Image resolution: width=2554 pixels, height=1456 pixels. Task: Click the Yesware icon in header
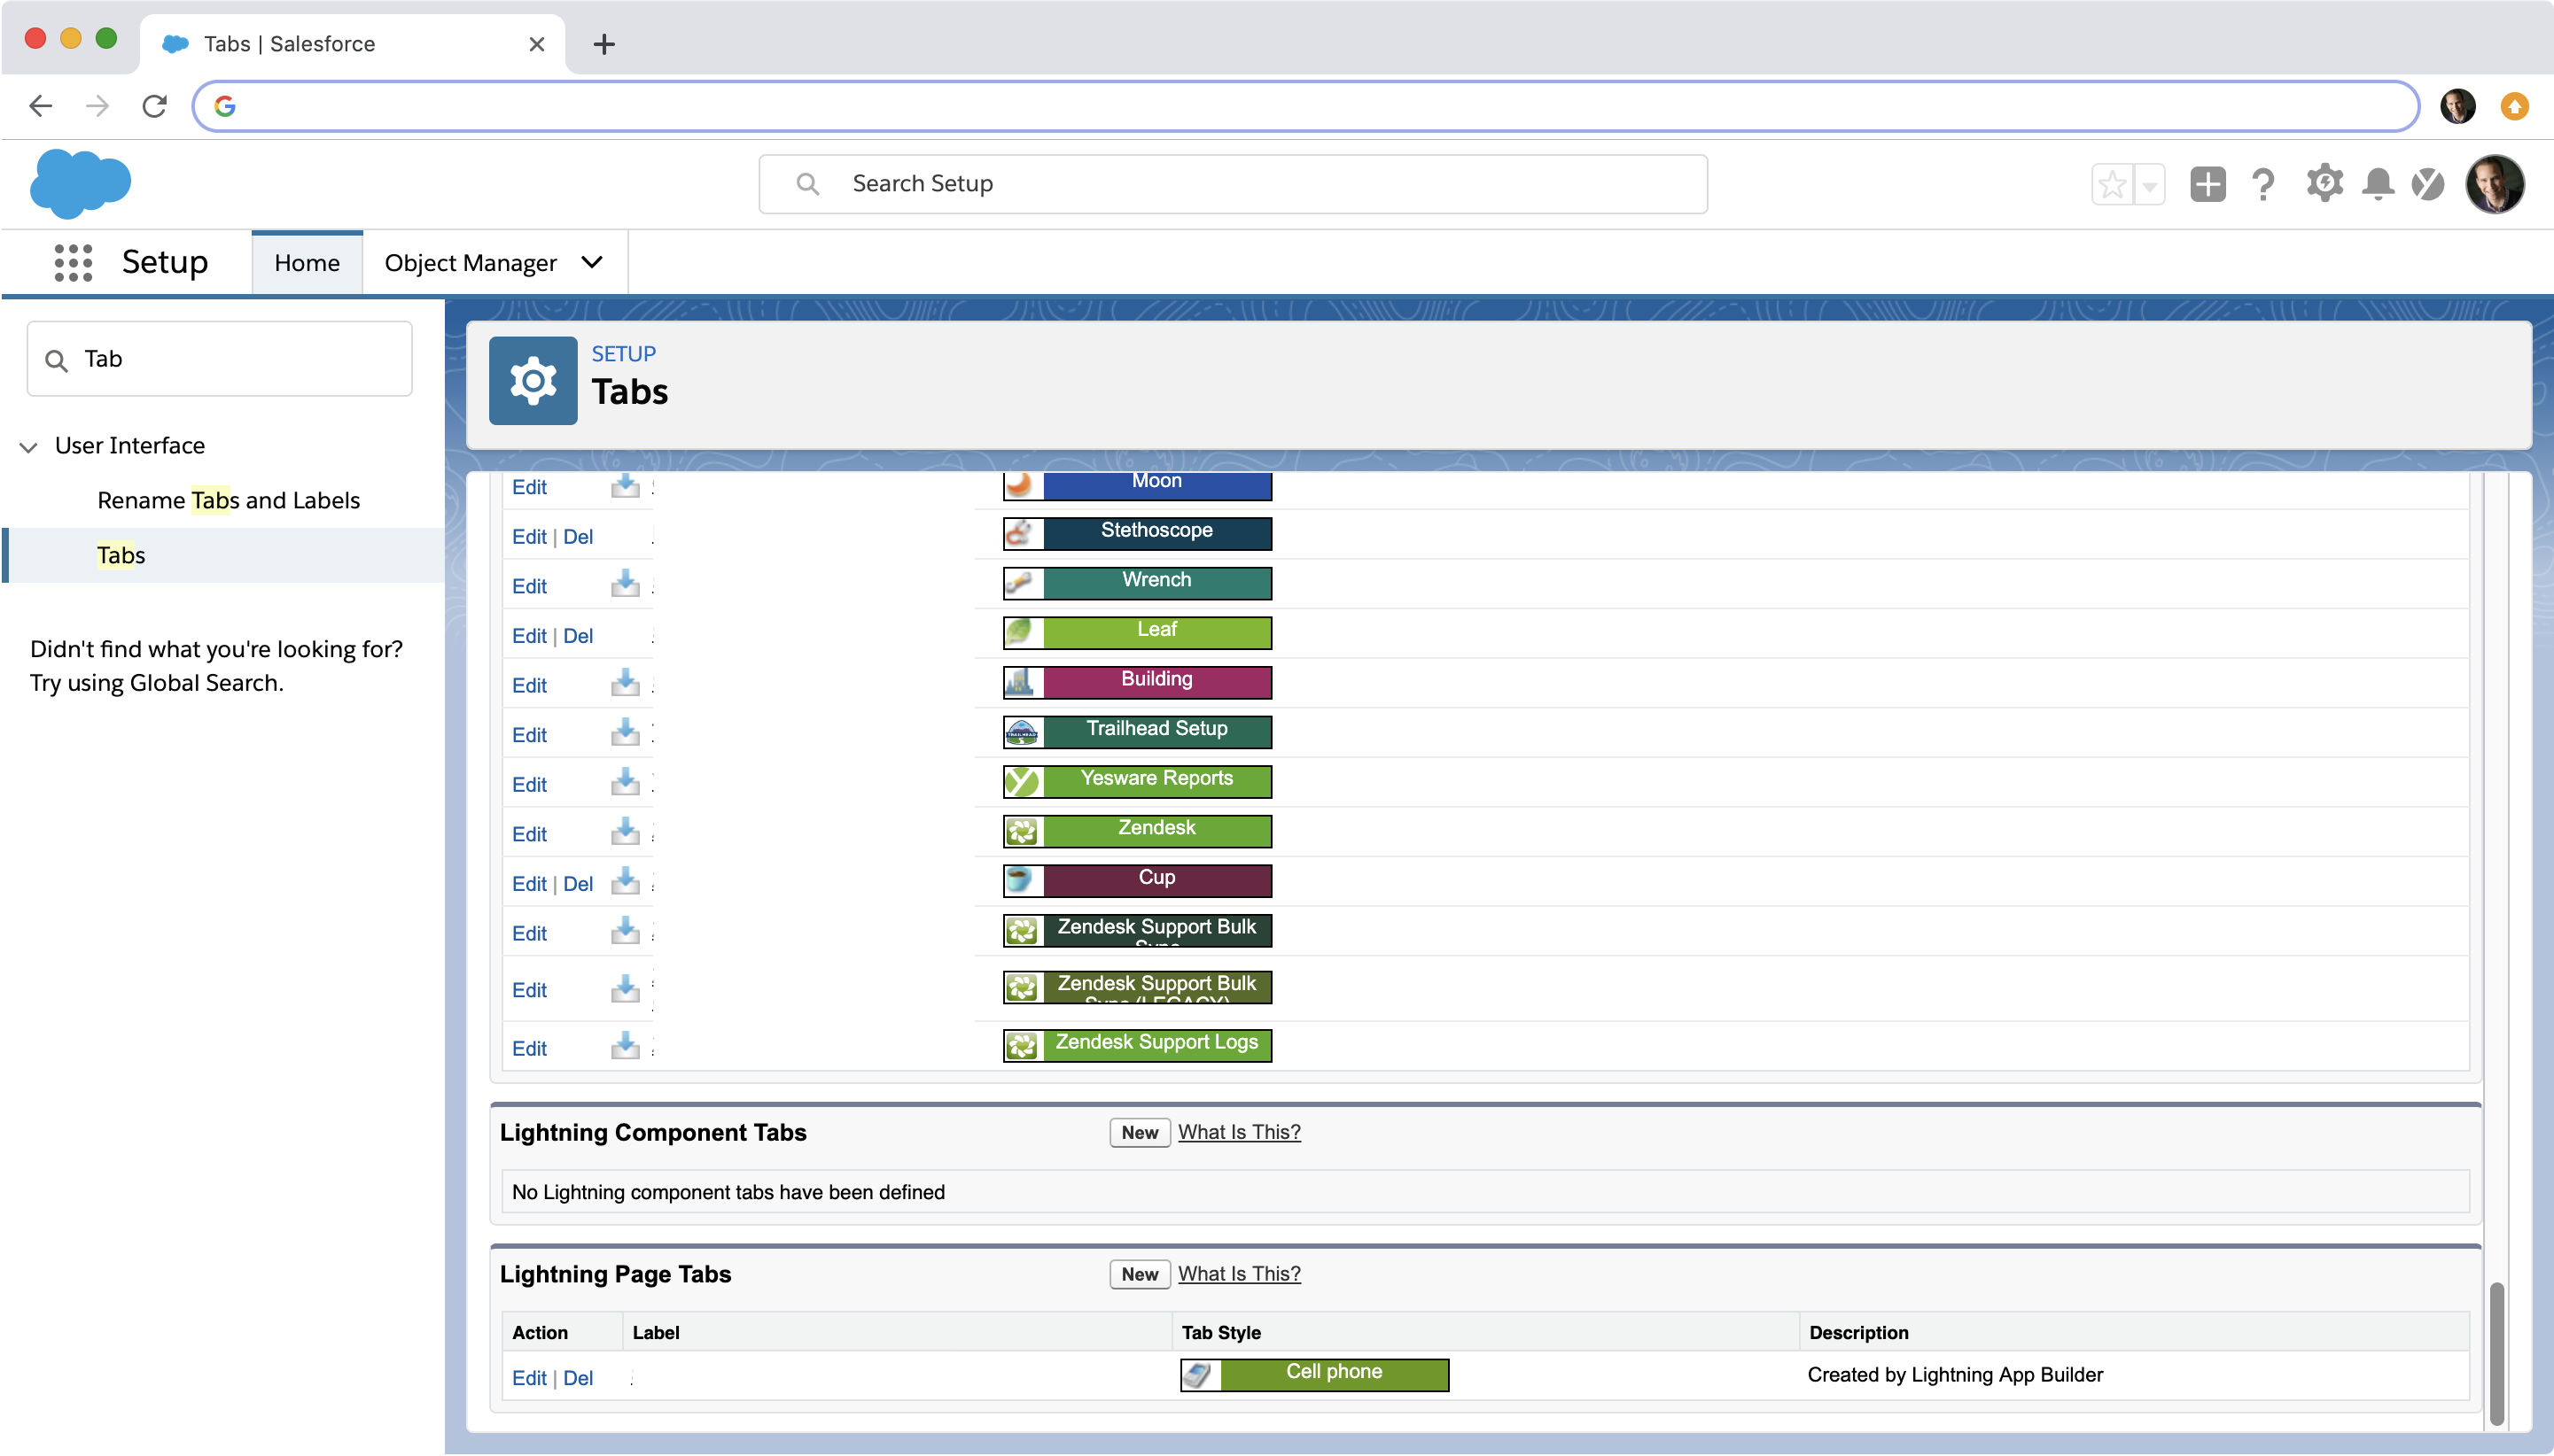2428,184
